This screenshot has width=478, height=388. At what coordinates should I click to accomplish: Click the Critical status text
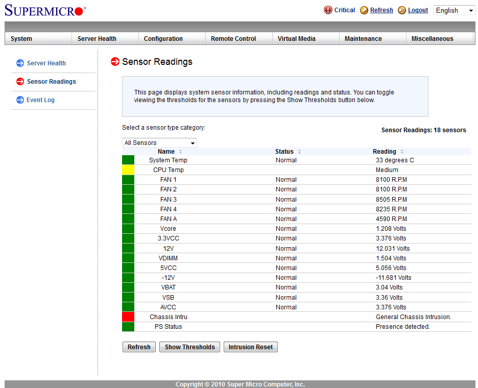[x=345, y=10]
